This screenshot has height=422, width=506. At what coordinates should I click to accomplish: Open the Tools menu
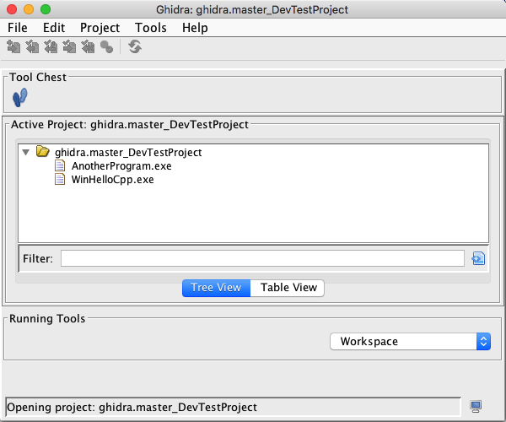(x=150, y=28)
